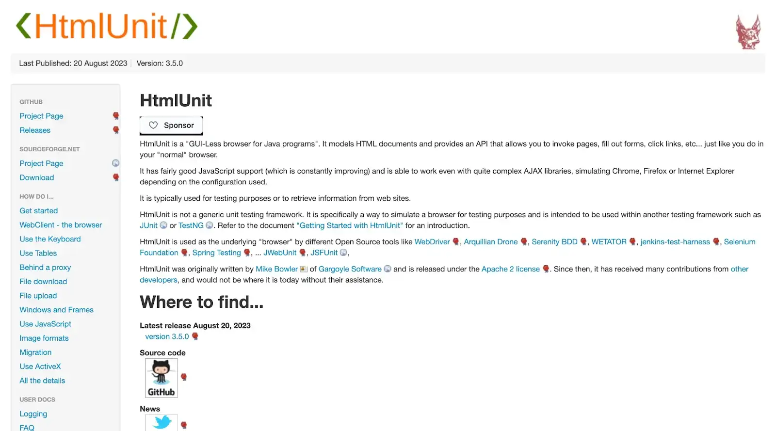Image resolution: width=776 pixels, height=431 pixels.
Task: Follow the TestNG link
Action: pos(191,225)
